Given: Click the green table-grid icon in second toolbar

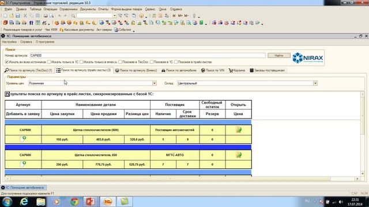Looking at the screenshot, I should (x=37, y=23).
